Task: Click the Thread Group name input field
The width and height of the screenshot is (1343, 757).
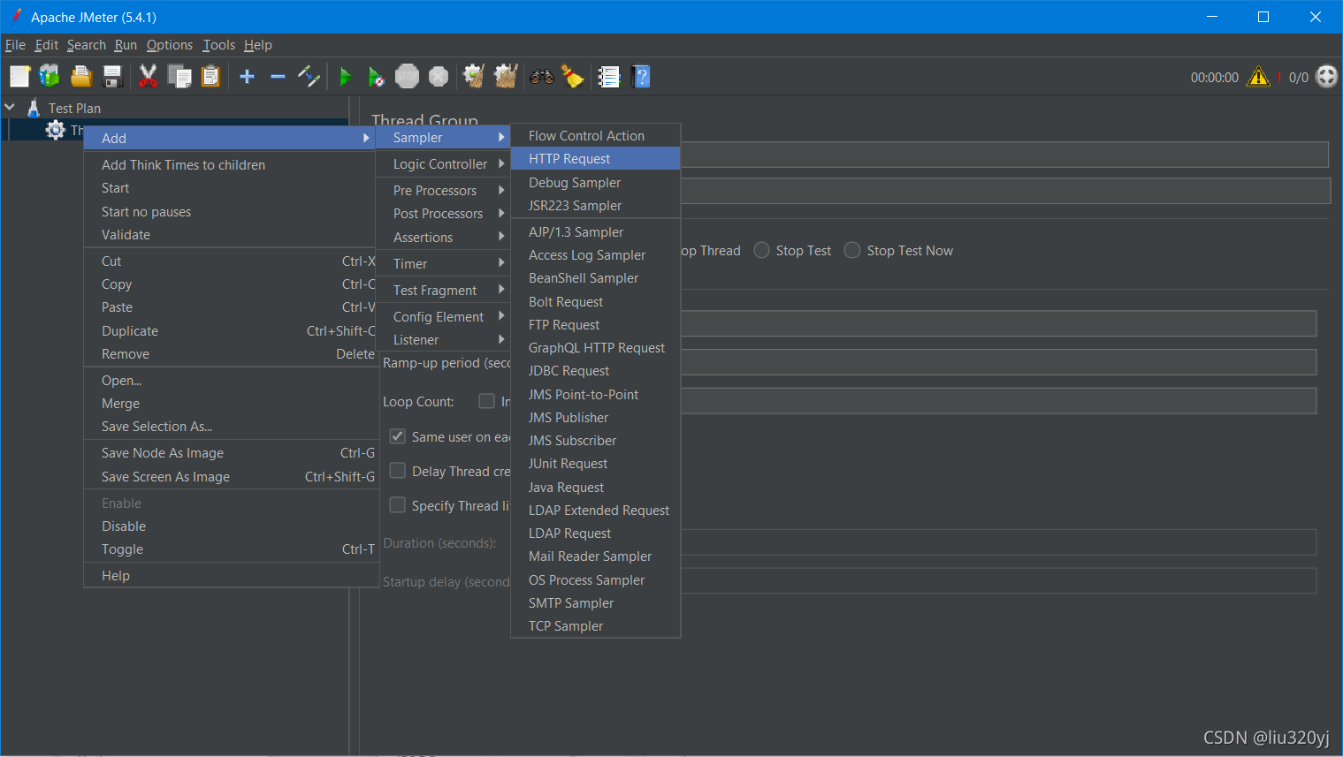Action: point(1004,155)
